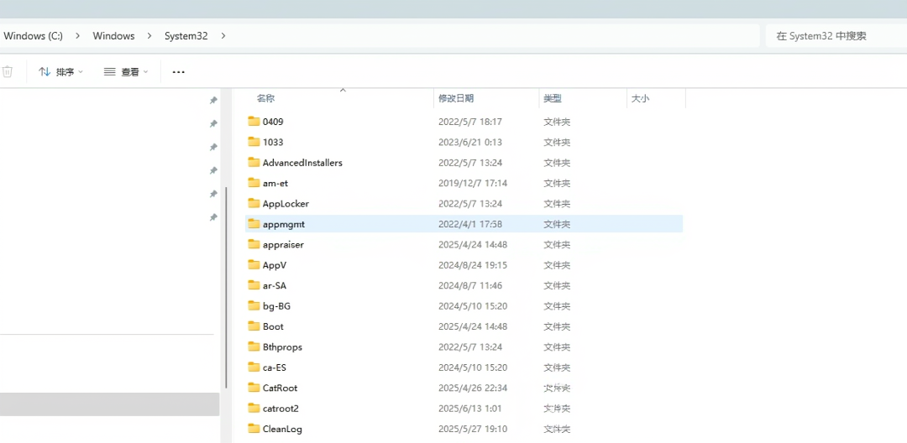Expand chevron after Windows breadcrumb
This screenshot has height=443, width=907.
point(149,36)
